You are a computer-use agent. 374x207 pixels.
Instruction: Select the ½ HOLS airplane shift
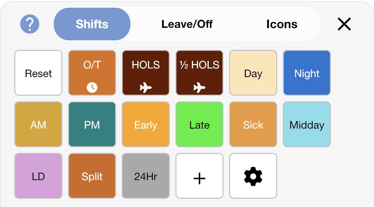(x=199, y=73)
